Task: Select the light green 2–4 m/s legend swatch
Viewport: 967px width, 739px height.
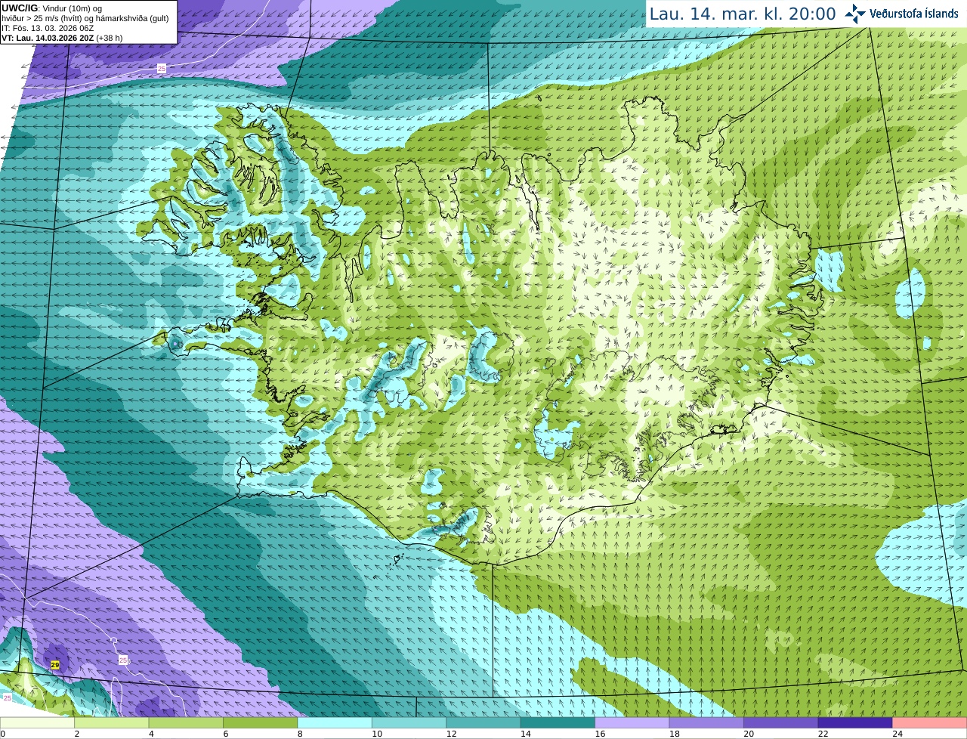Action: (111, 723)
